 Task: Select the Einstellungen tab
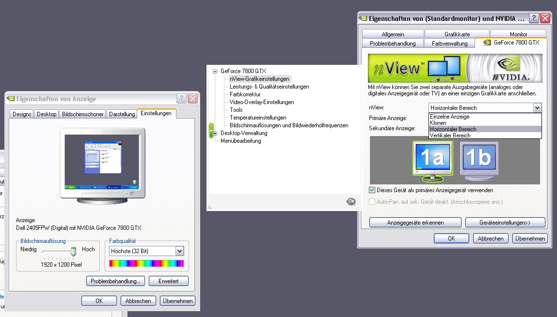click(156, 113)
